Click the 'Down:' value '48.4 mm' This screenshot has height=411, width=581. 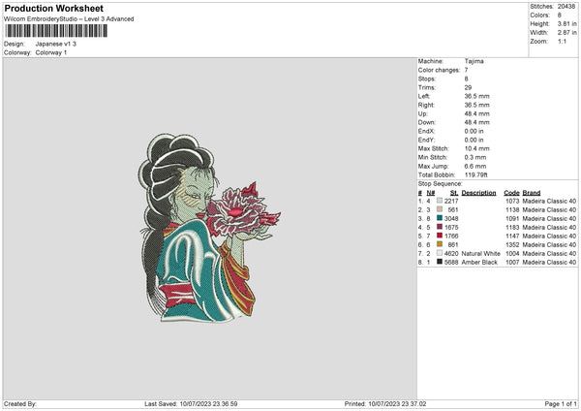click(476, 122)
